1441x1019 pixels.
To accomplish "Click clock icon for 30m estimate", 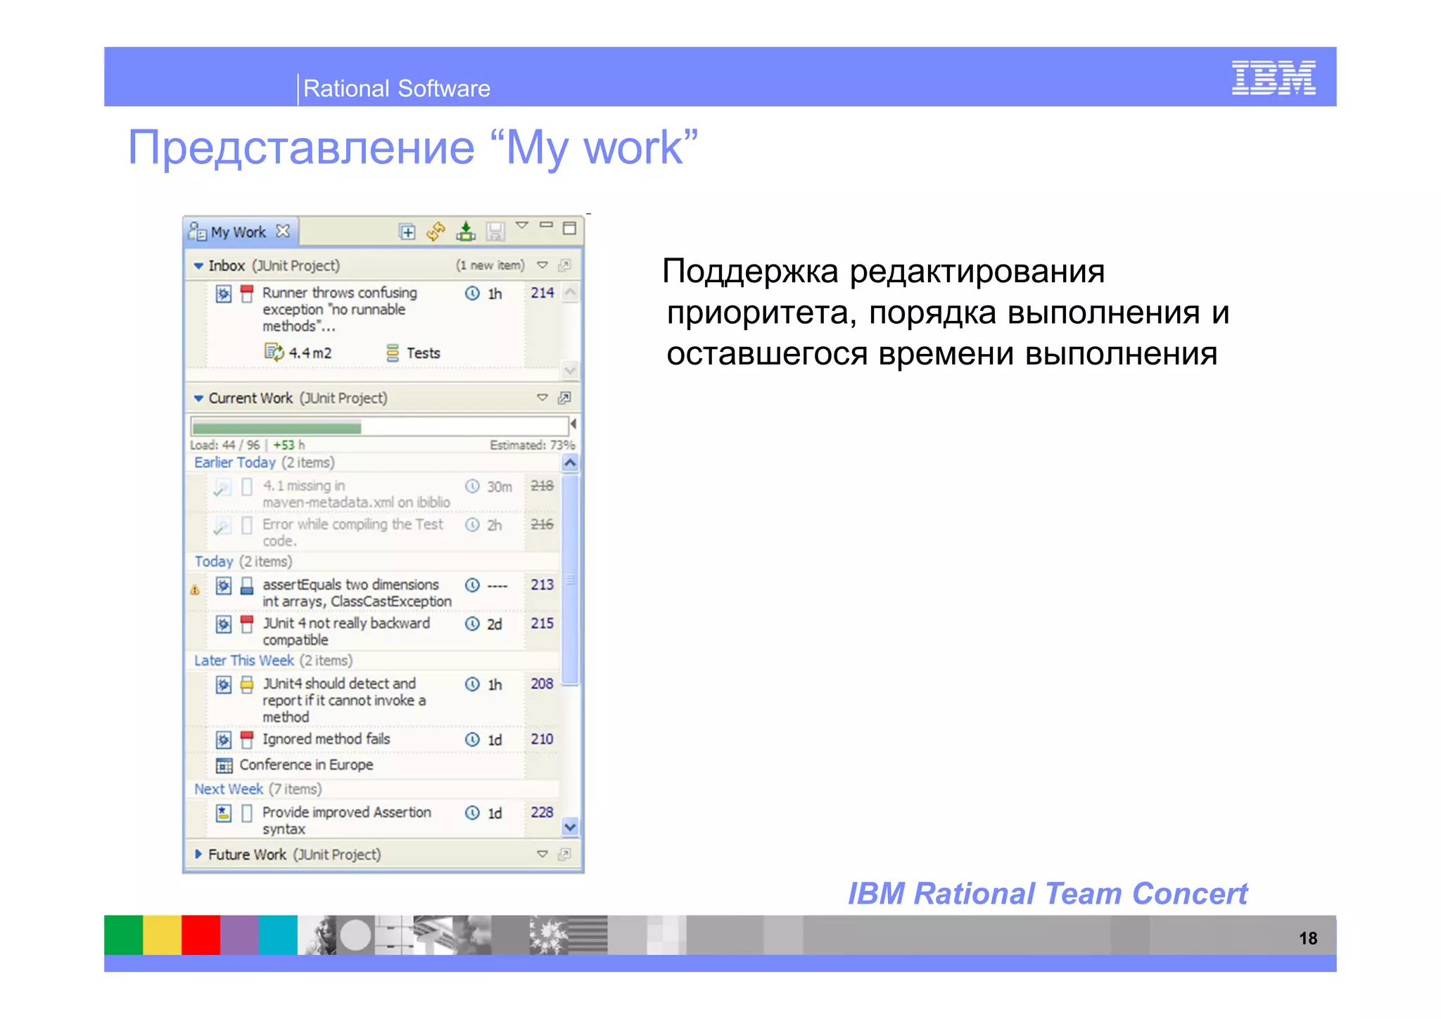I will tap(472, 486).
